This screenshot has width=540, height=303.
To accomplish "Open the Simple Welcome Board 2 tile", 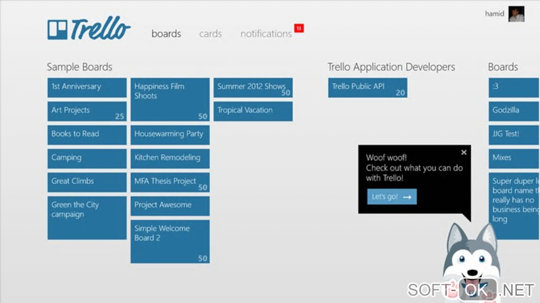I will [x=170, y=242].
